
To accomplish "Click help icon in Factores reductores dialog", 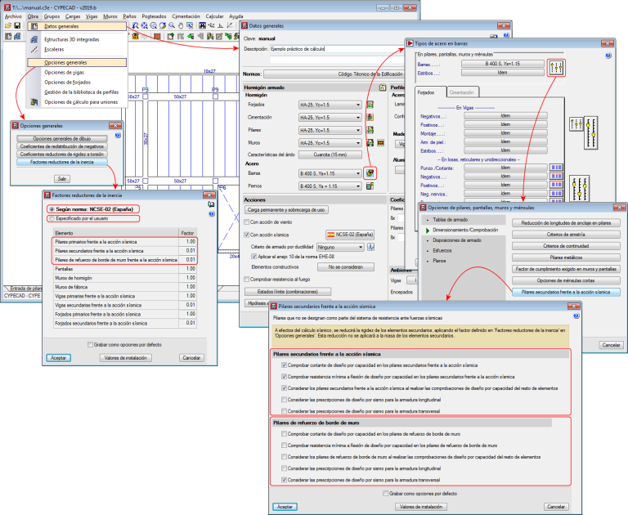I will pos(211,215).
